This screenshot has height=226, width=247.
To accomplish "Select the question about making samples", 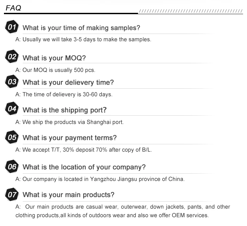I will coord(81,28).
